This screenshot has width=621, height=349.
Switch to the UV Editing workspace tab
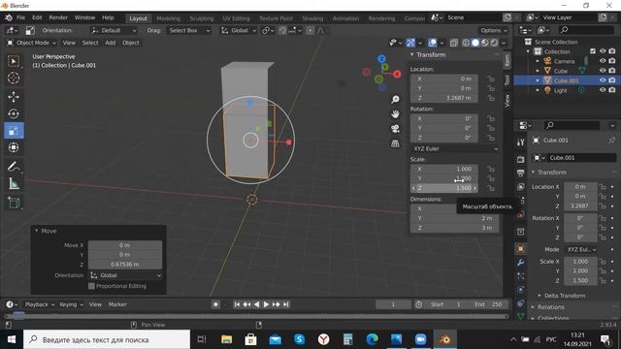236,18
